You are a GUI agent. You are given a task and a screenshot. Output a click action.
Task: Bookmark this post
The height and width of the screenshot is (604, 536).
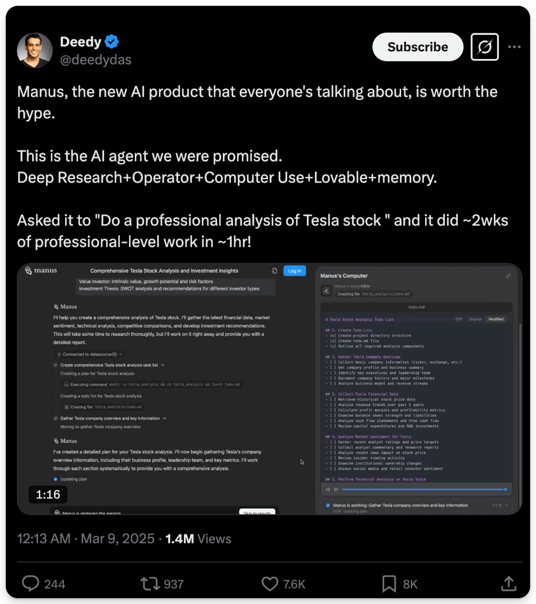(389, 584)
